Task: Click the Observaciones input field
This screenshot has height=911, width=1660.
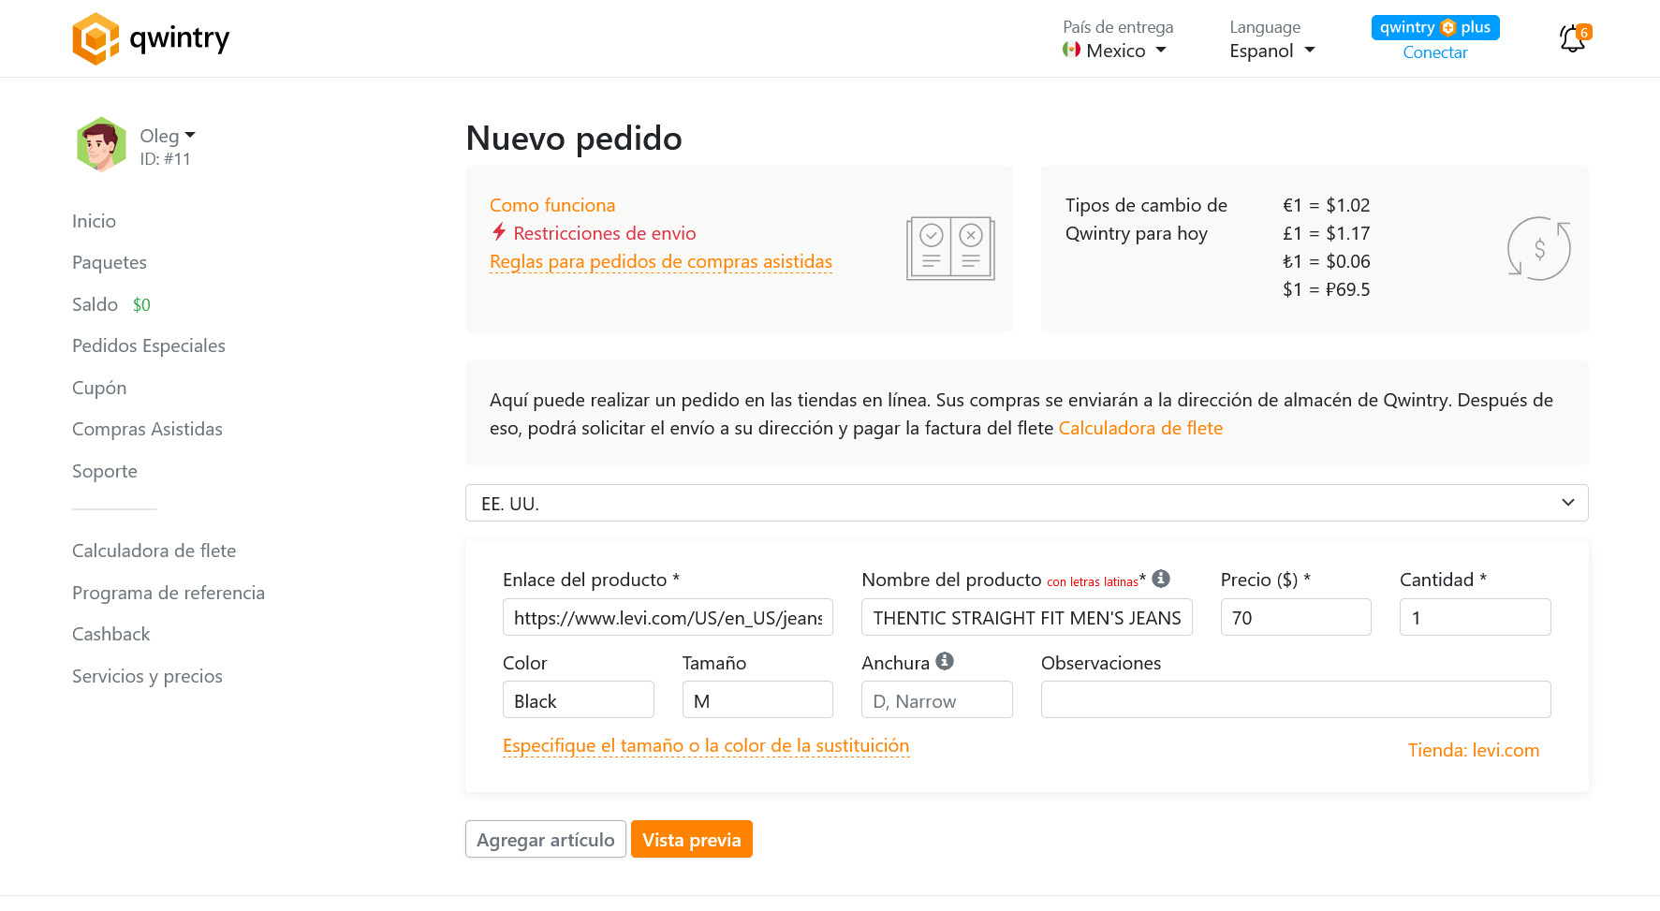Action: pyautogui.click(x=1295, y=699)
